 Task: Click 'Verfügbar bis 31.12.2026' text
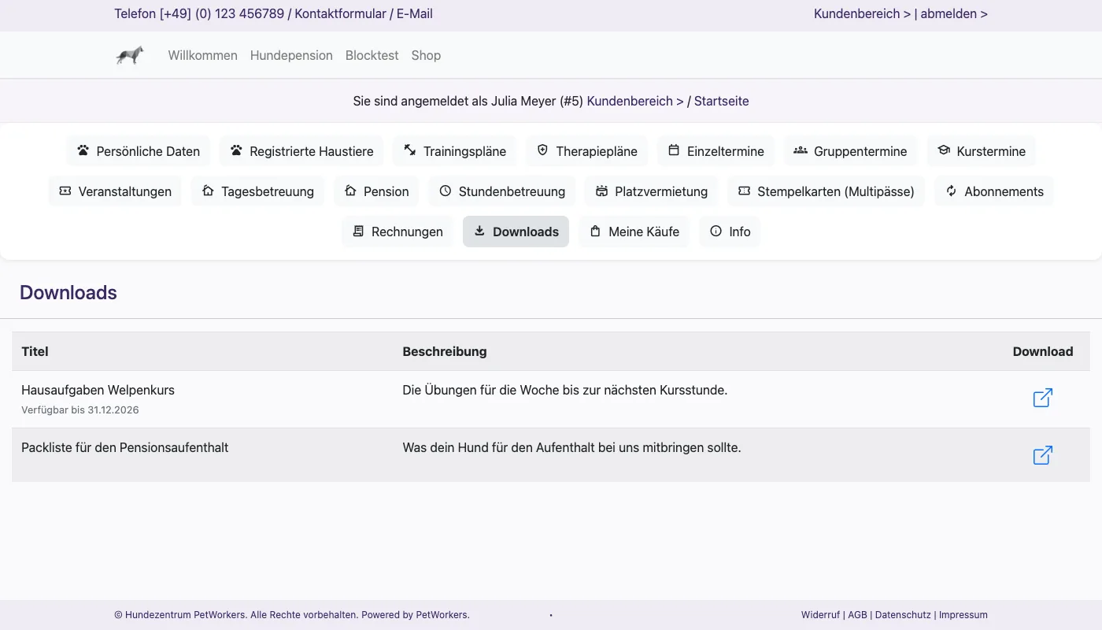[x=80, y=409]
